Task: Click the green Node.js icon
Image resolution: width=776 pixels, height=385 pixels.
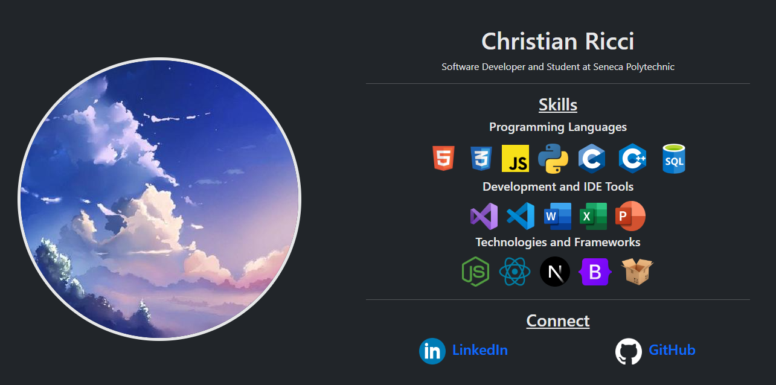Action: (x=475, y=272)
